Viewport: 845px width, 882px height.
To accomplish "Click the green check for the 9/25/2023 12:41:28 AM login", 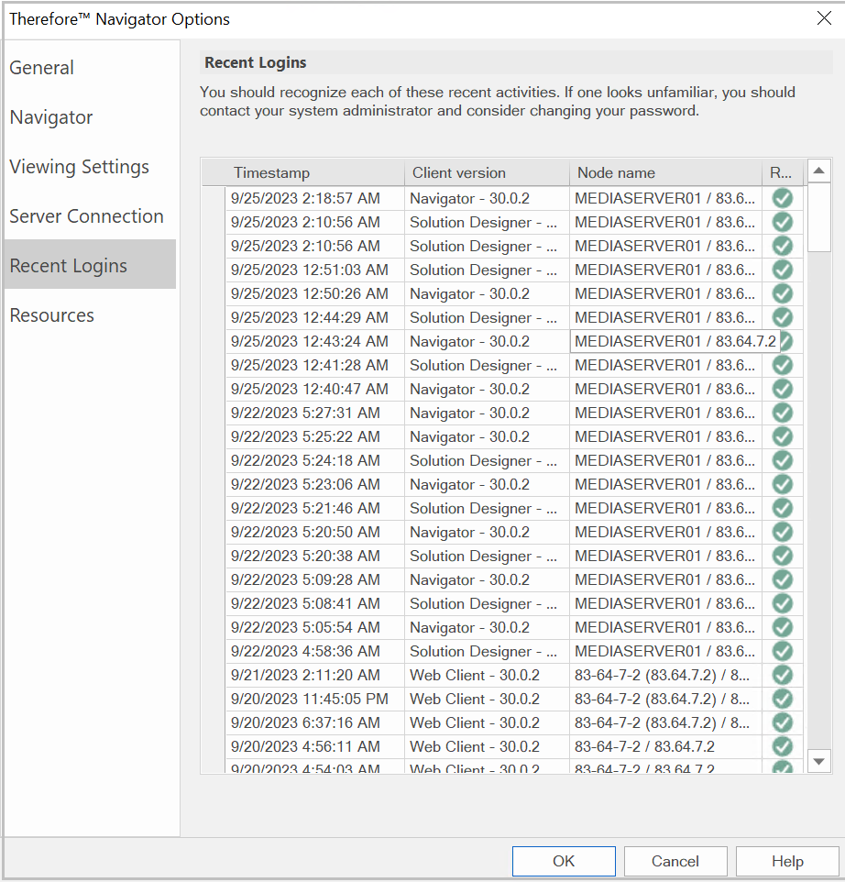I will pyautogui.click(x=783, y=365).
